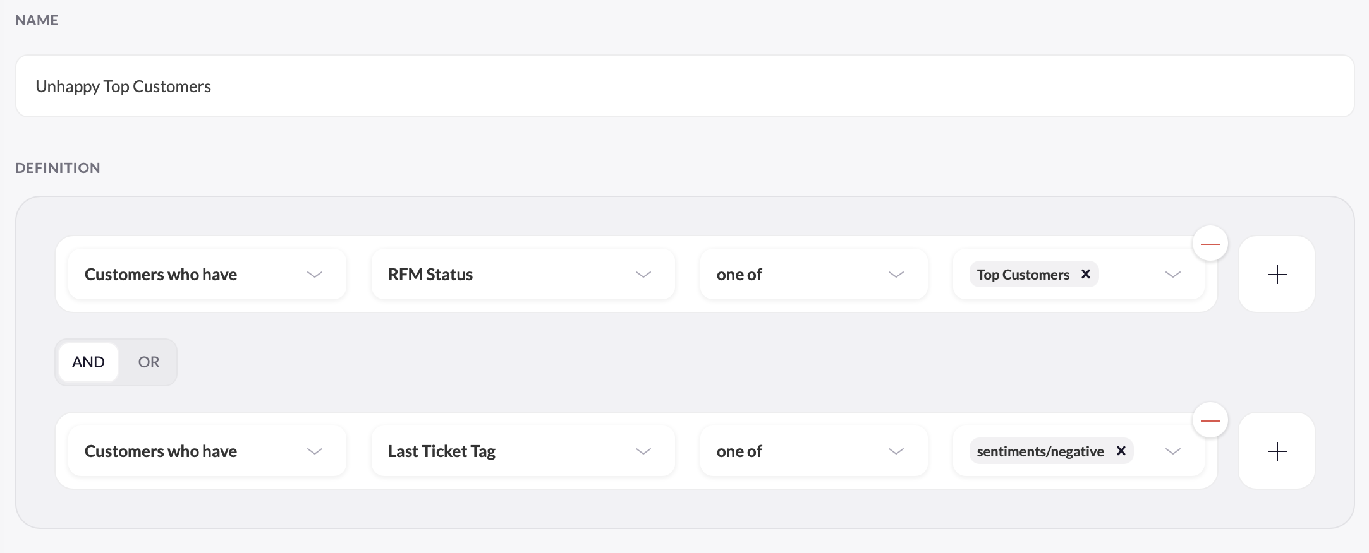Click the Top Customers tag chip
This screenshot has height=553, width=1369.
point(1023,274)
